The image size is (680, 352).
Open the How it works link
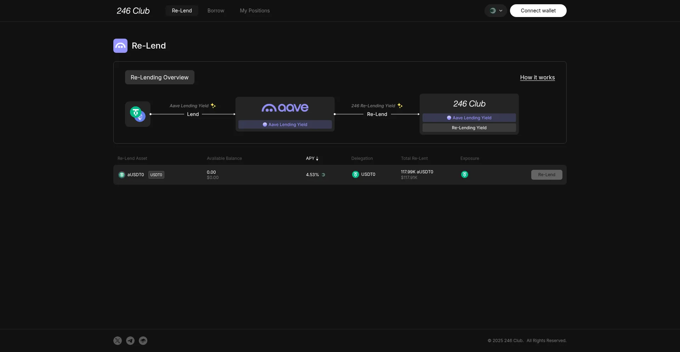pos(537,77)
